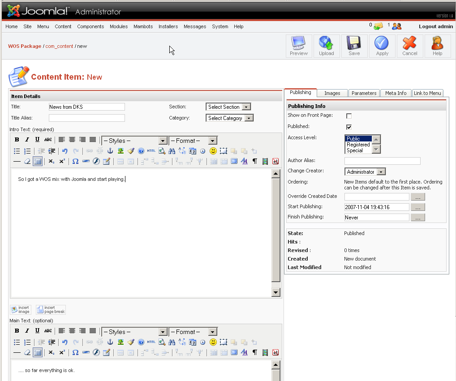Insert superscript in Intro Text editor
Viewport: 456px width, 381px height.
pyautogui.click(x=62, y=161)
